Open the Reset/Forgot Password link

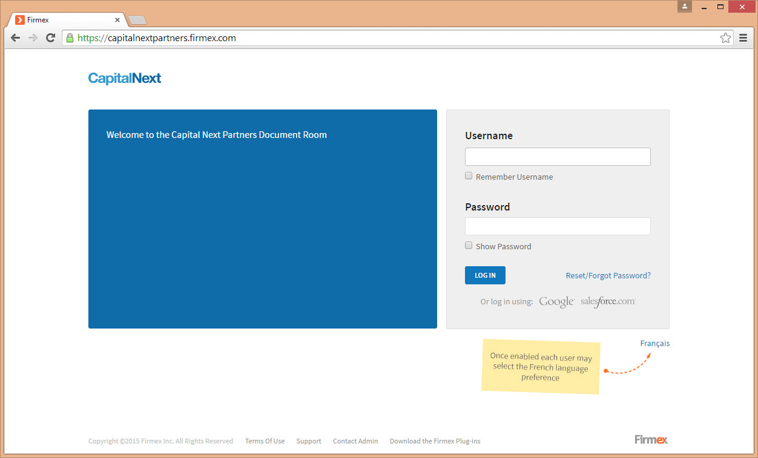point(608,275)
